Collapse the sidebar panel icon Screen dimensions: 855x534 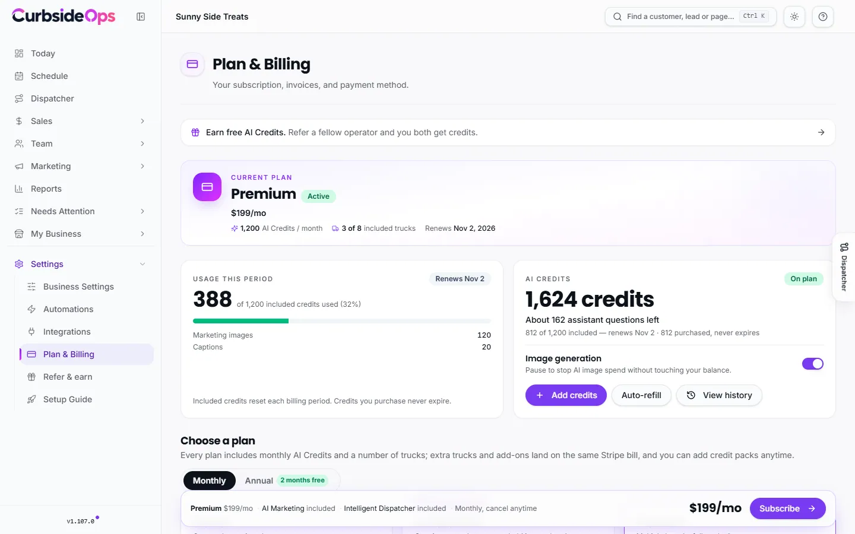141,17
